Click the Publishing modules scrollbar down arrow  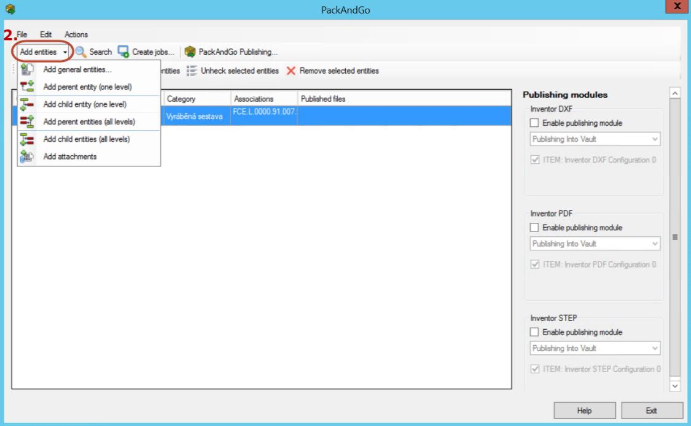[x=676, y=386]
